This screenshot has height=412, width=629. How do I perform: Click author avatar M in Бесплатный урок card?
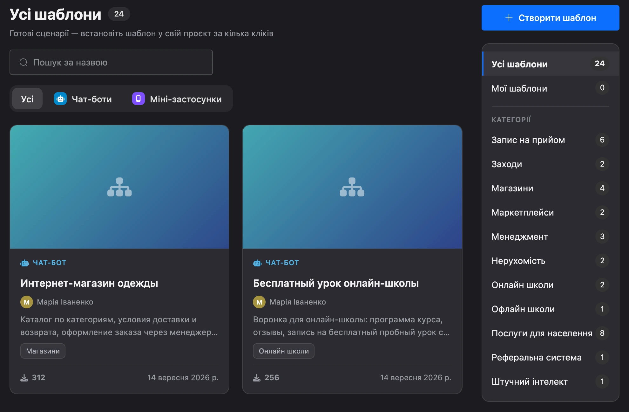(x=259, y=302)
